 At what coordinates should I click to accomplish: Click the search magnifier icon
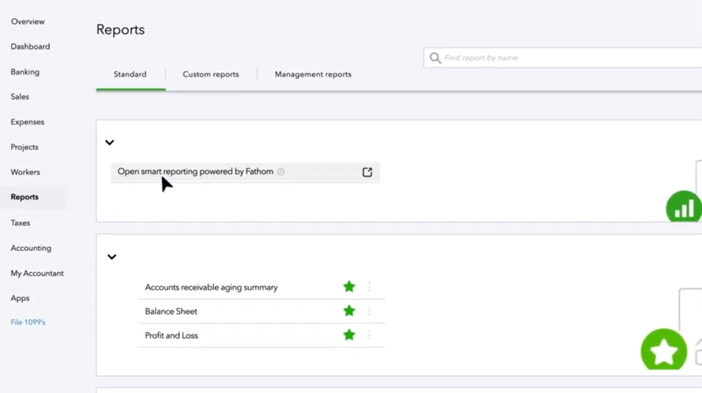click(435, 58)
